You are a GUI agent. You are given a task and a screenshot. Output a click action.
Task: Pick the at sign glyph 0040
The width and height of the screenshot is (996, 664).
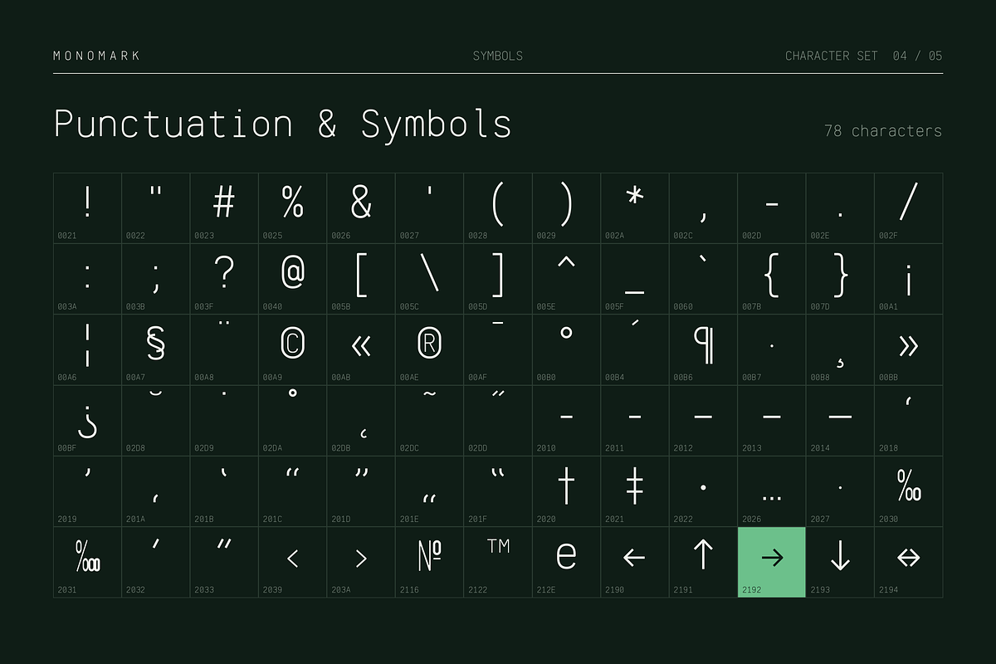(292, 279)
